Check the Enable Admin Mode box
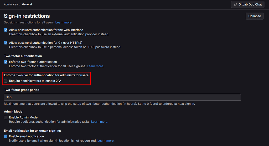 point(6,117)
